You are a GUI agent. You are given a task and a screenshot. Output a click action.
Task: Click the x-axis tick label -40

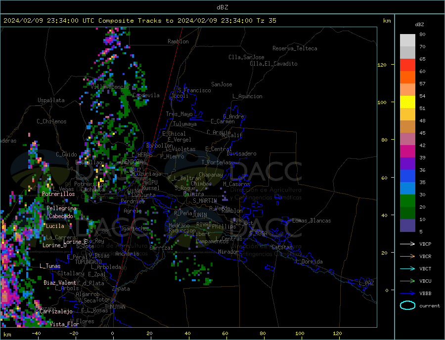pos(36,334)
